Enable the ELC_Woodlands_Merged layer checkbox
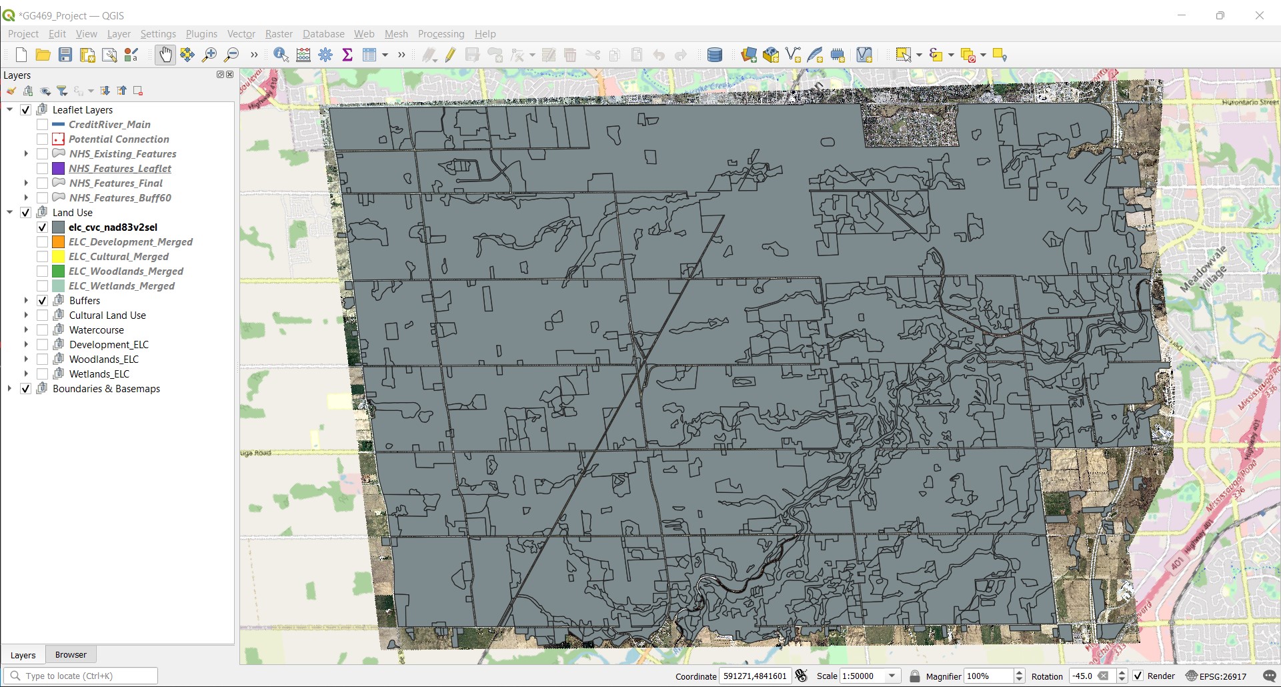 (42, 271)
